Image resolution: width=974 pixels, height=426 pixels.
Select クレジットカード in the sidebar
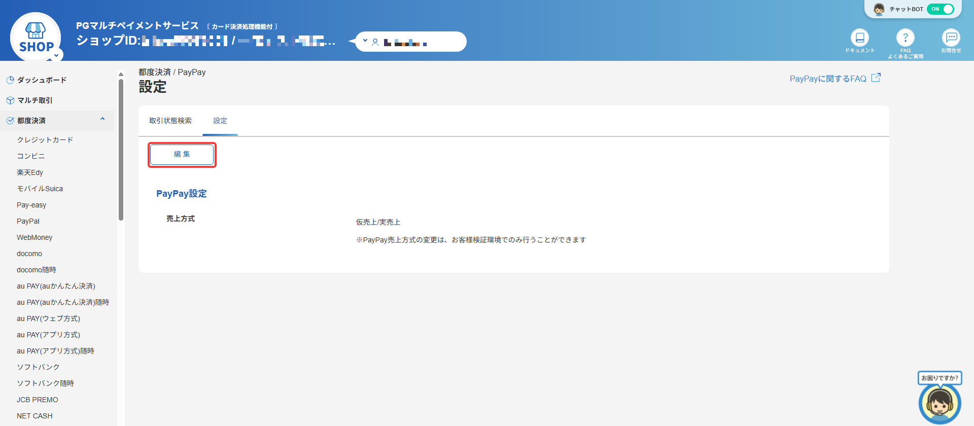click(45, 140)
